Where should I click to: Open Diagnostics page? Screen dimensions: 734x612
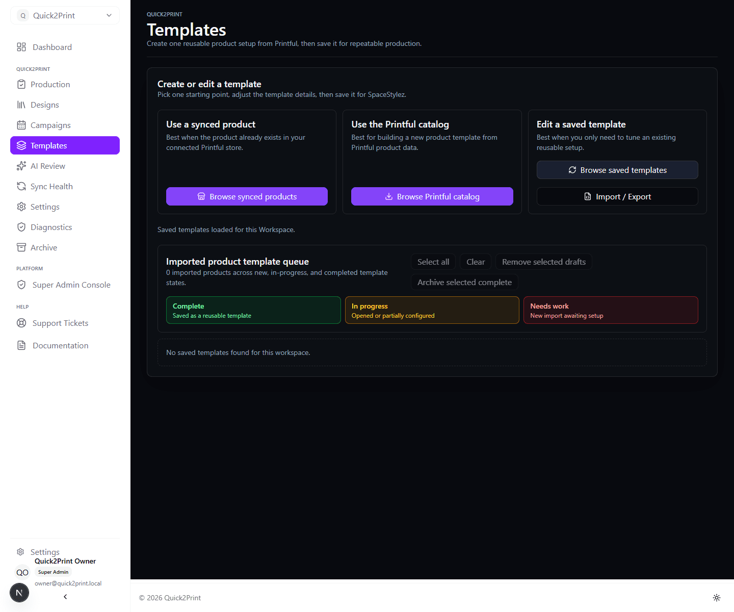click(x=65, y=227)
